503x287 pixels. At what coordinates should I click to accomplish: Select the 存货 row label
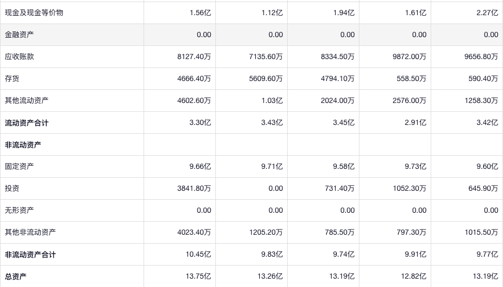(12, 78)
